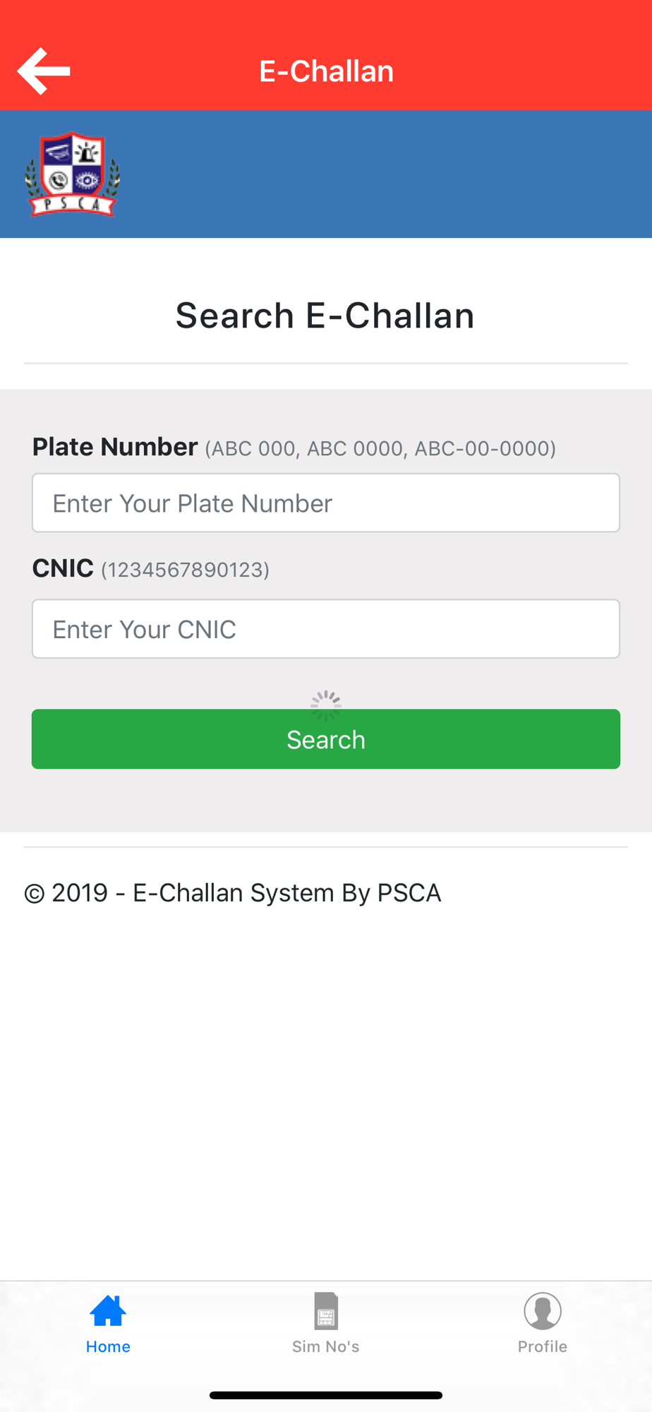Click the 2019 E-Challan System copyright text
The image size is (652, 1412).
(x=233, y=893)
